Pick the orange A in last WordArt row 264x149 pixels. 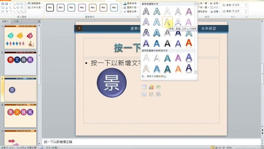(178, 69)
